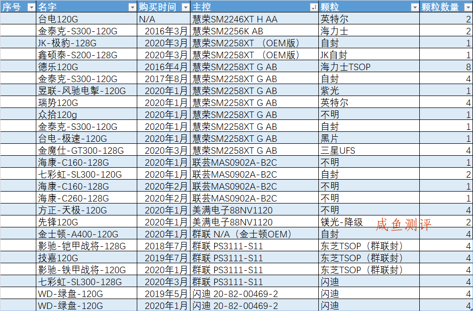Select the 众拾120g name cell
Image resolution: width=473 pixels, height=311 pixels.
tap(87, 115)
